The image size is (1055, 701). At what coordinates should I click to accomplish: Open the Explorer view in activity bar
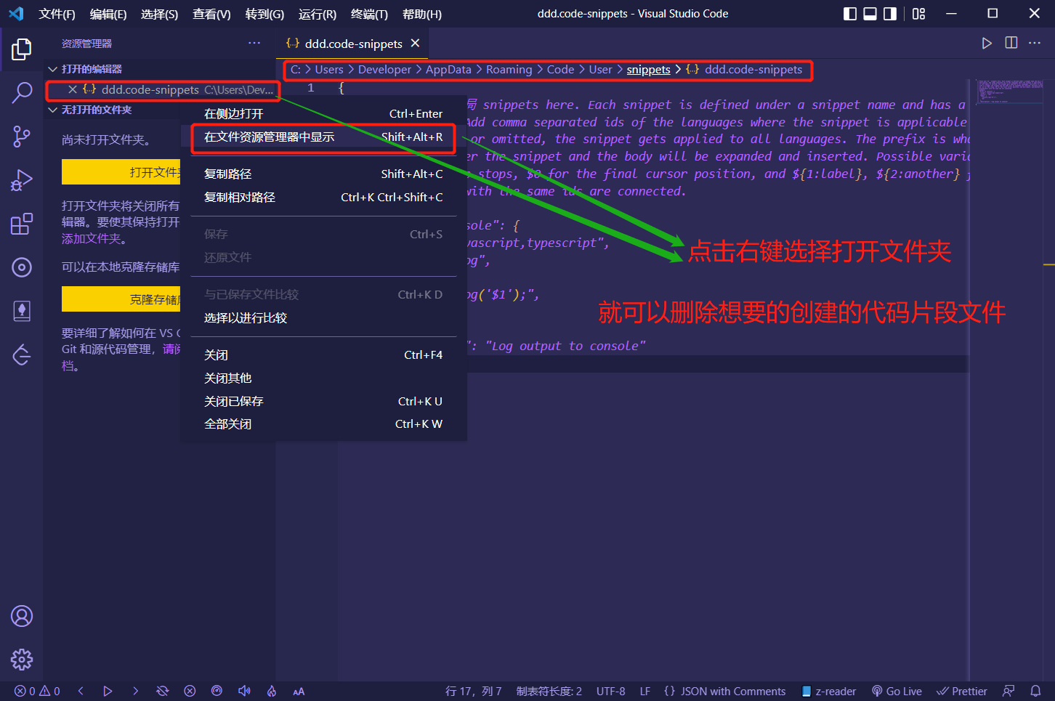click(x=22, y=49)
